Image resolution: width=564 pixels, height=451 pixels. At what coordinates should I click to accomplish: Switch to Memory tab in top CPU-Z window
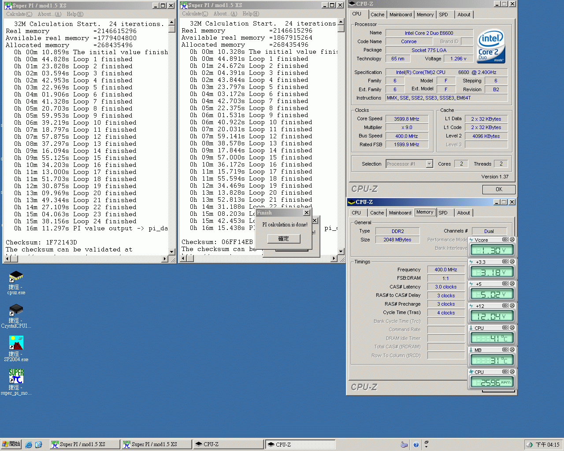pos(425,15)
